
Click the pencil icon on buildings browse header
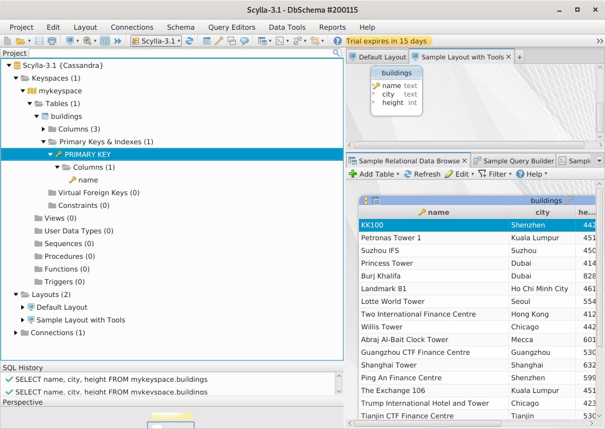click(569, 200)
